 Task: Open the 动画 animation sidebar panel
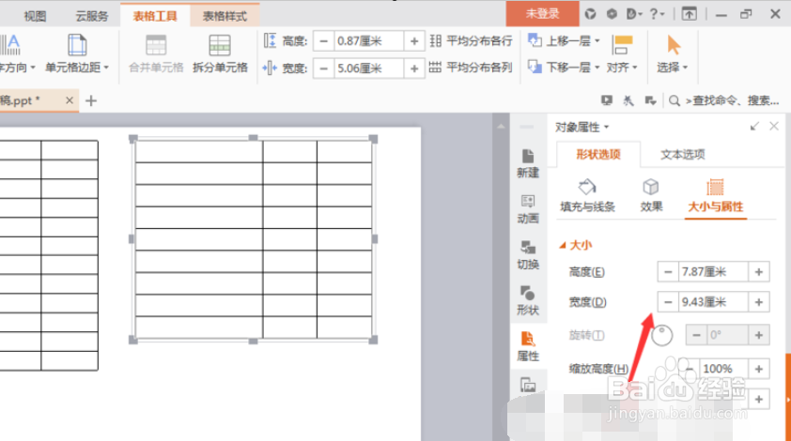coord(528,209)
